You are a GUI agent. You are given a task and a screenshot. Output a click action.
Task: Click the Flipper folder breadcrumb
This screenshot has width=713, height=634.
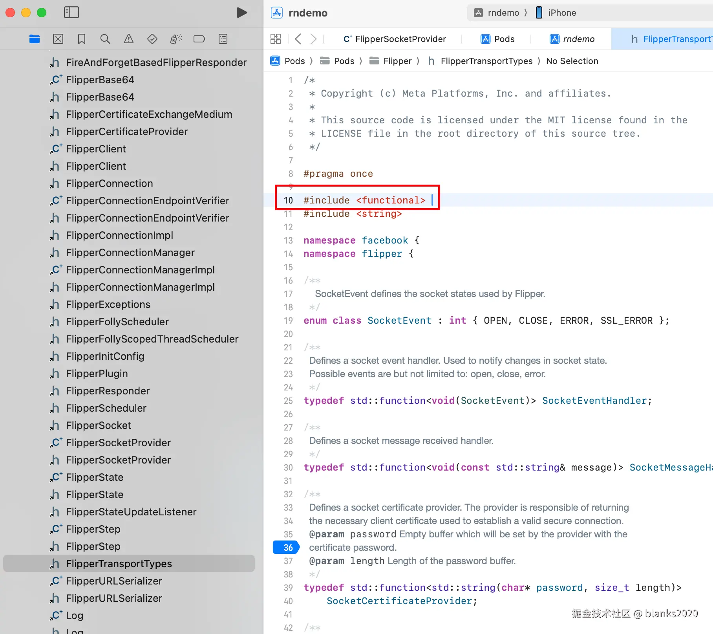coord(391,61)
